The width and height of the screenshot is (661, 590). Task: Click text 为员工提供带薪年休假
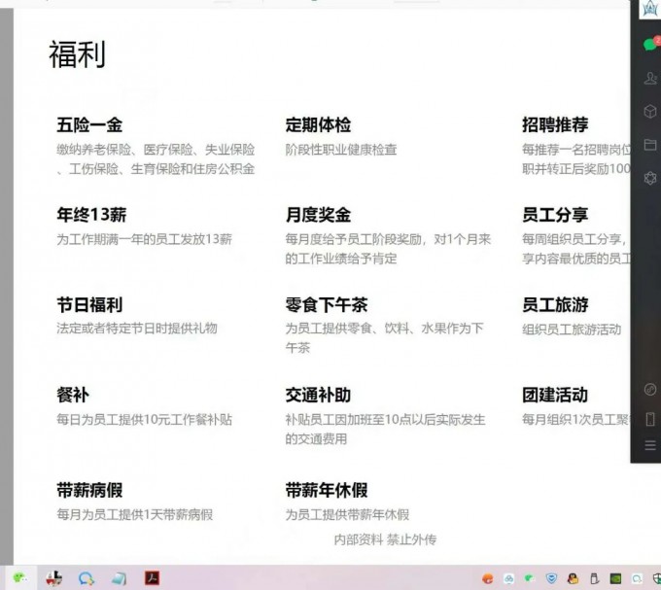[347, 514]
